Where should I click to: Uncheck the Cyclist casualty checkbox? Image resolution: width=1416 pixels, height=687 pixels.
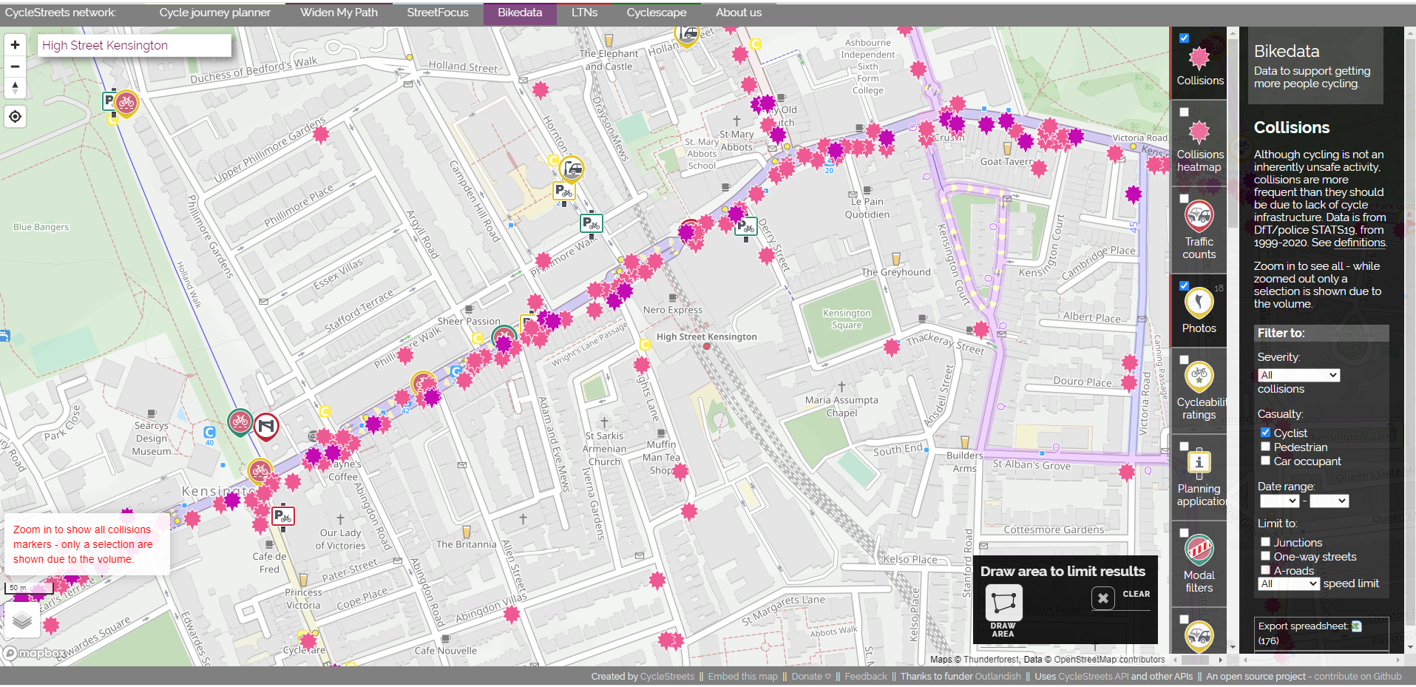1265,432
